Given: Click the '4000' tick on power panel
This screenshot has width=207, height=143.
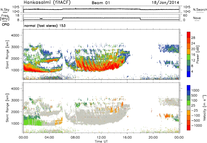Looking at the screenshot, I should [15, 35].
